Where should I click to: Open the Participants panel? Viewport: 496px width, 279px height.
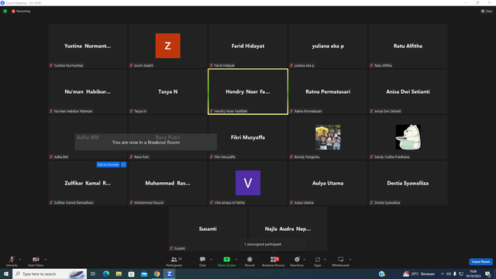click(x=174, y=261)
